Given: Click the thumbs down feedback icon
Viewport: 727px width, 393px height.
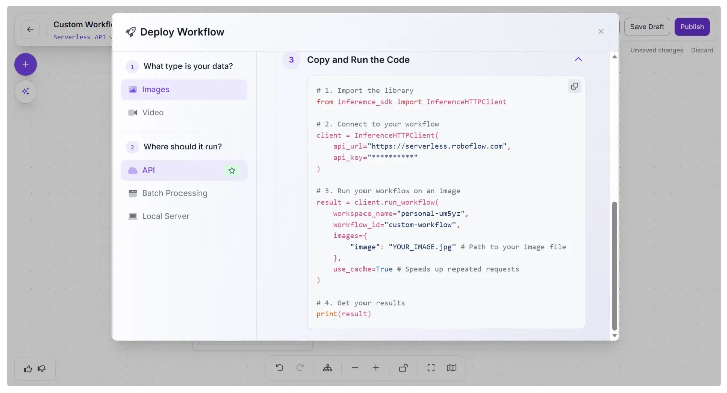Looking at the screenshot, I should point(42,369).
